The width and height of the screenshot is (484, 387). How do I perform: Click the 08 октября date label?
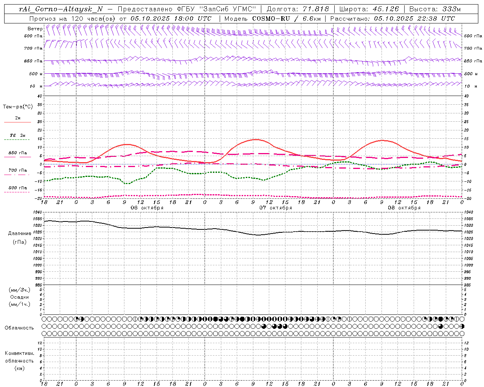point(404,208)
